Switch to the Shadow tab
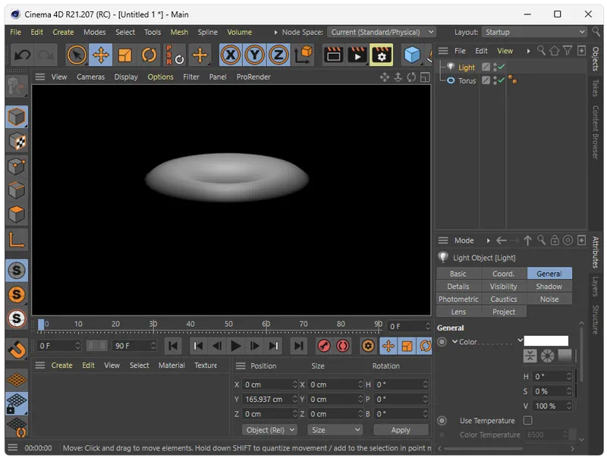Image resolution: width=607 pixels, height=458 pixels. coord(549,287)
